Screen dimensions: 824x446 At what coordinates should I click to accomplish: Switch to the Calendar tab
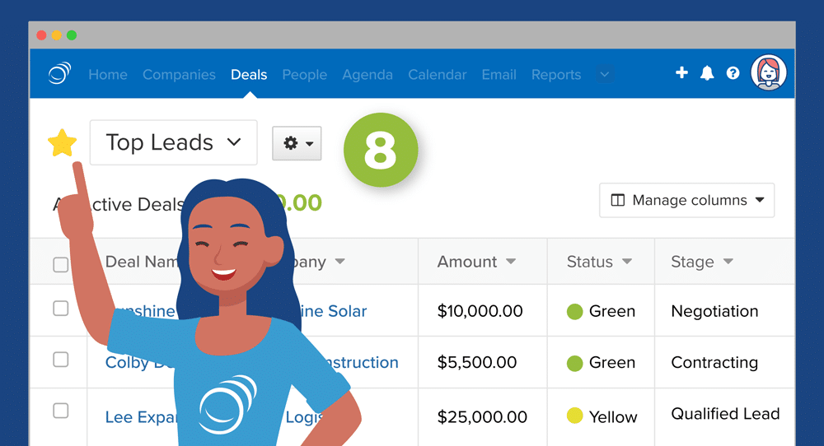coord(437,75)
